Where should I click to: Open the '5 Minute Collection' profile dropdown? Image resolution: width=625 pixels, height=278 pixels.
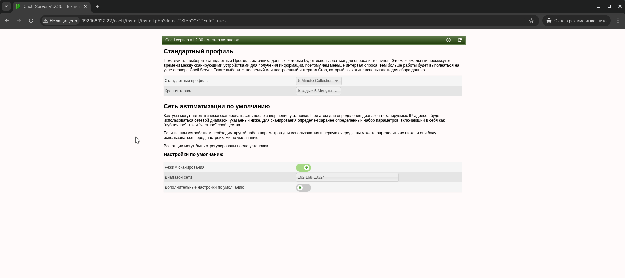pyautogui.click(x=319, y=81)
